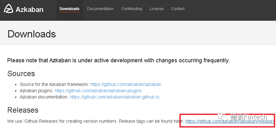Click the bold active development notice
276x129 pixels.
click(118, 60)
